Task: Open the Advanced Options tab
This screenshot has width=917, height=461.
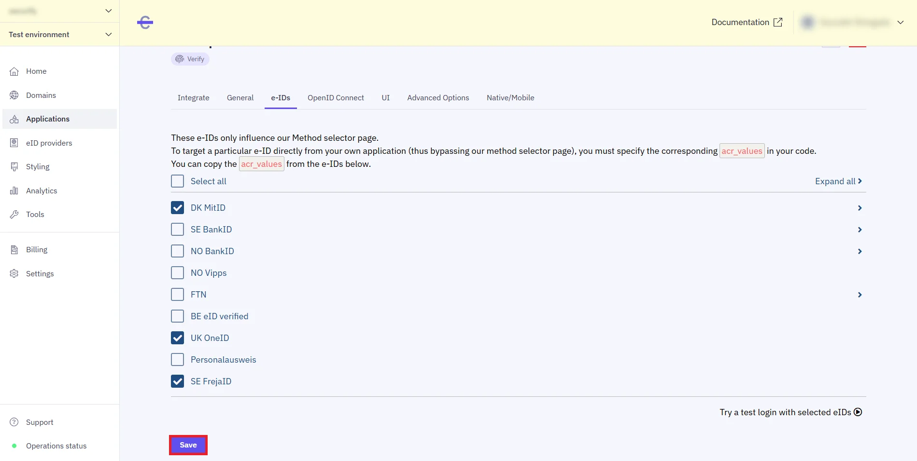Action: pyautogui.click(x=438, y=98)
